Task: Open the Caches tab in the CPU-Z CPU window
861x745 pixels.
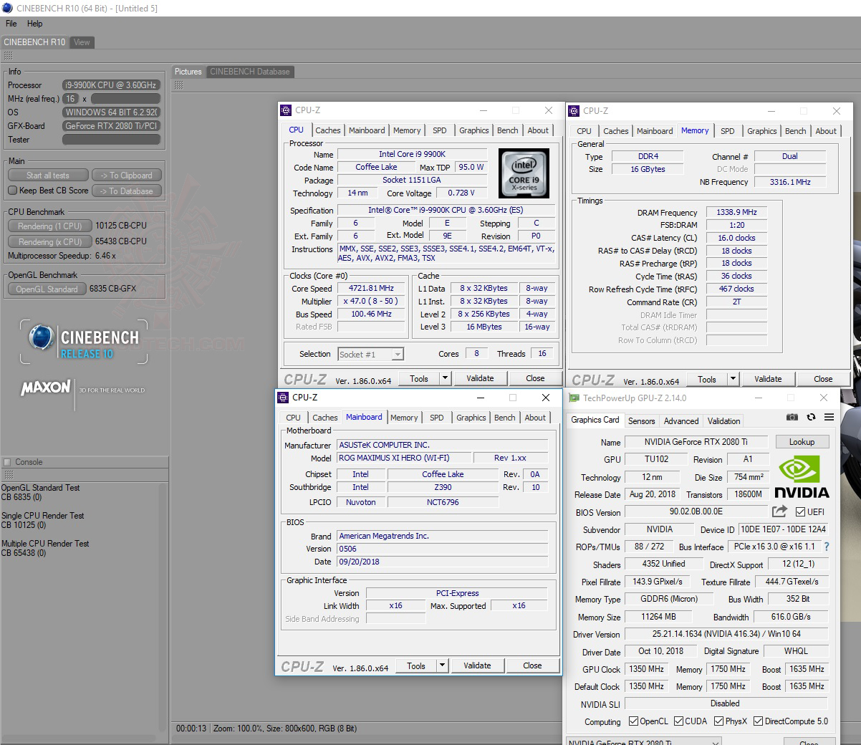Action: [x=328, y=130]
